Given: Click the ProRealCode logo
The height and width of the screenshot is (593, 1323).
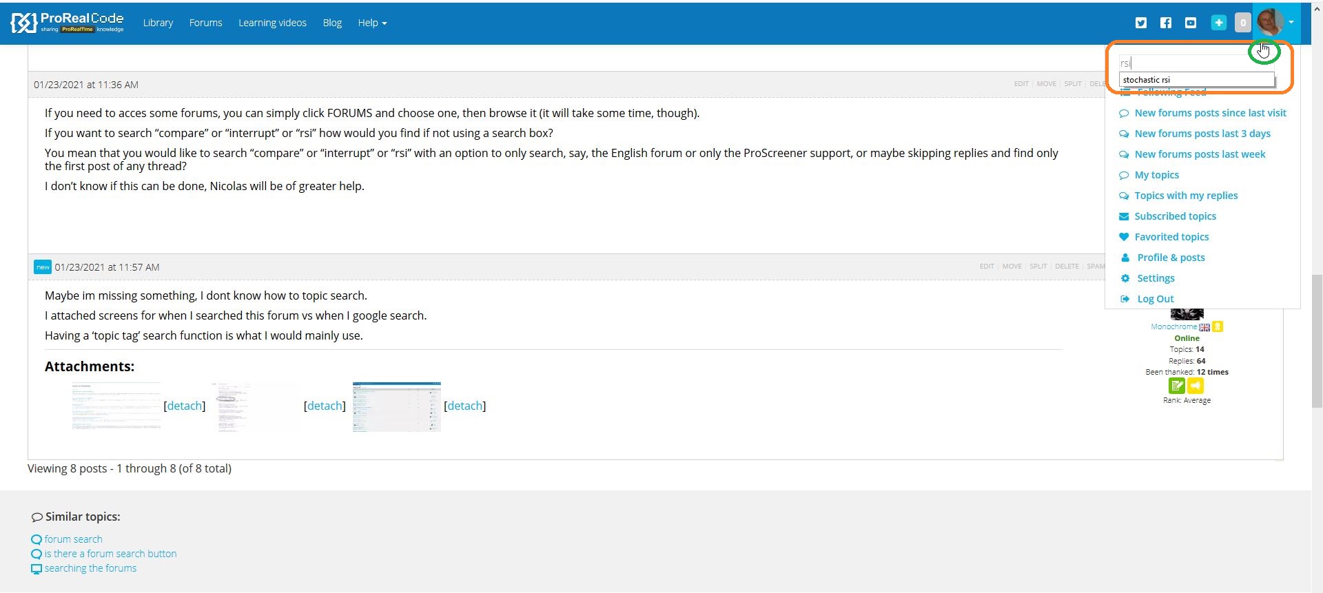Looking at the screenshot, I should 68,23.
